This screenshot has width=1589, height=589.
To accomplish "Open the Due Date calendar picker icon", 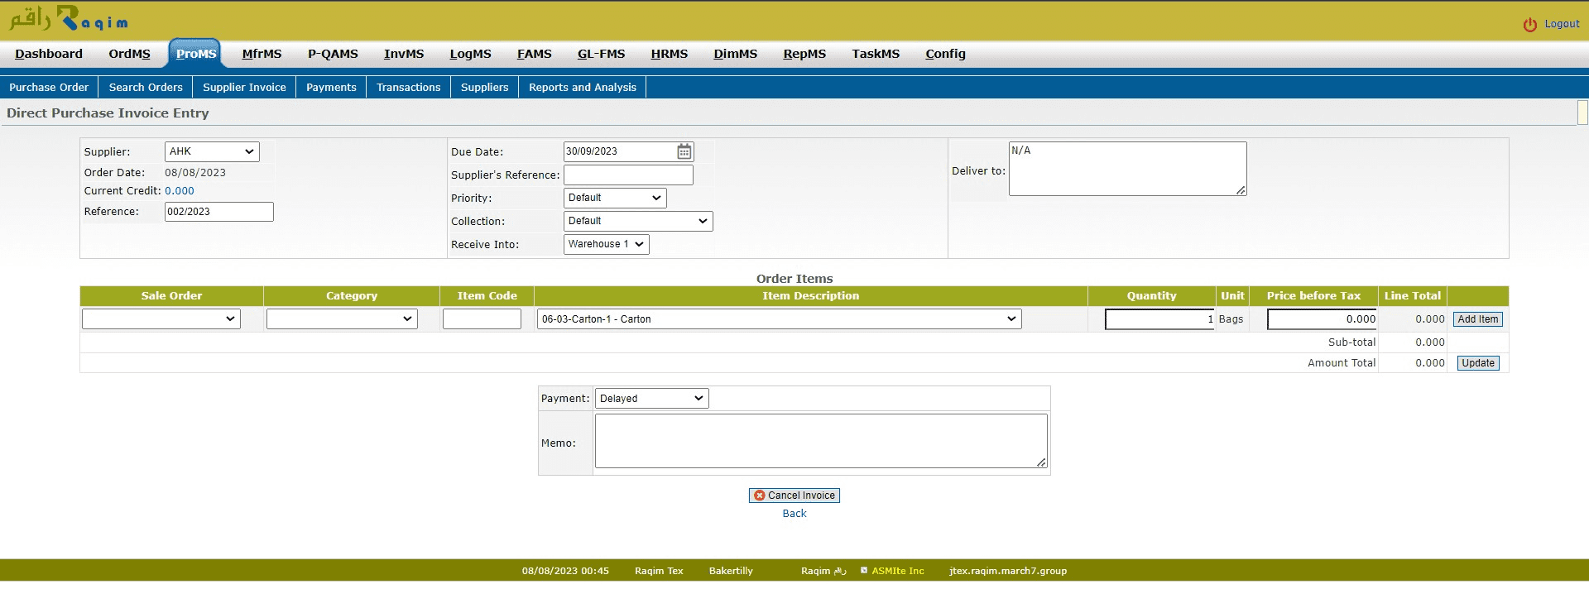I will point(684,151).
